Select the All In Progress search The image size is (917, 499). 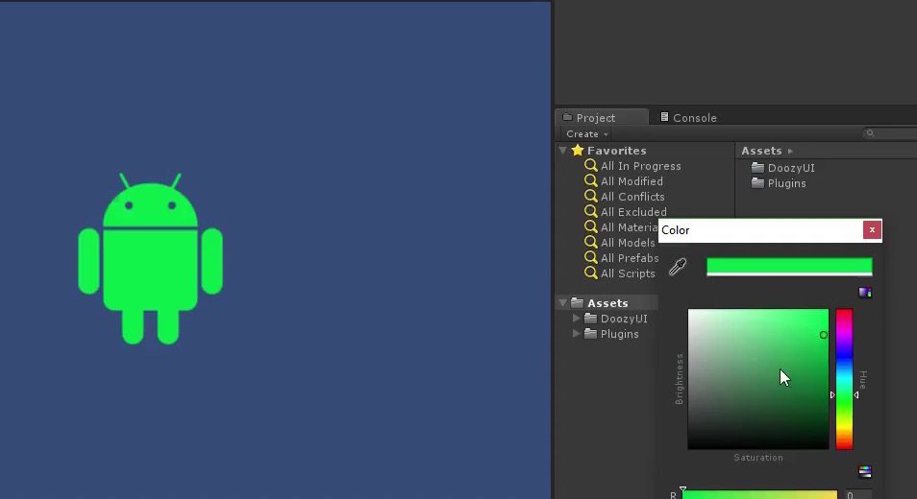pos(632,166)
